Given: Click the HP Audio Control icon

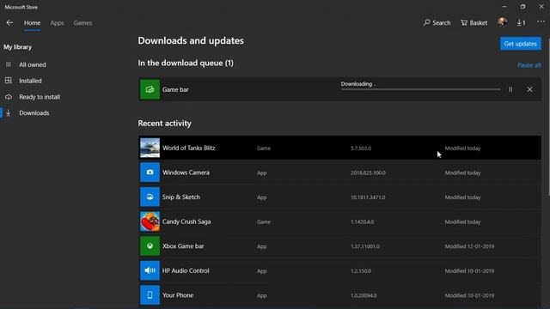Looking at the screenshot, I should [x=150, y=270].
